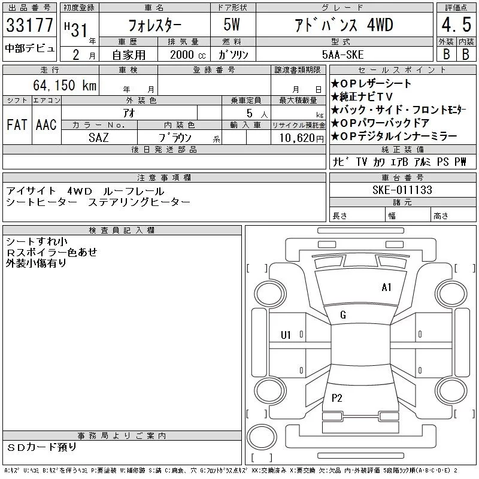The image size is (479, 479).
Task: Click the grade アドバンス 4WD
Action: (344, 25)
